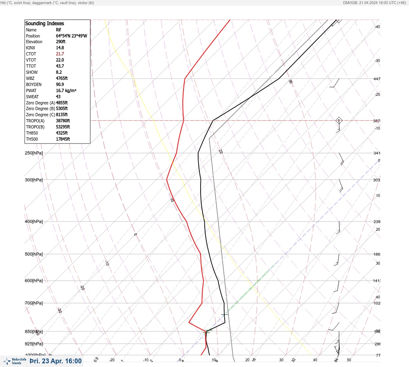Click the TROPO(B) value 53295ft
Viewport: 409px width, 367px height.
(x=63, y=127)
